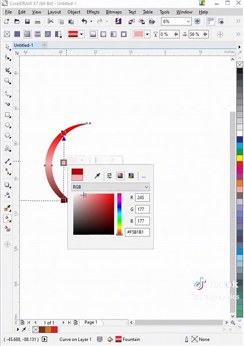Click the Cut scissors icon

51,21
